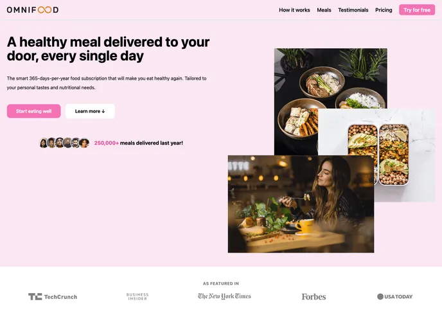Click the Business Insider logo
This screenshot has width=442, height=329.
tap(137, 297)
